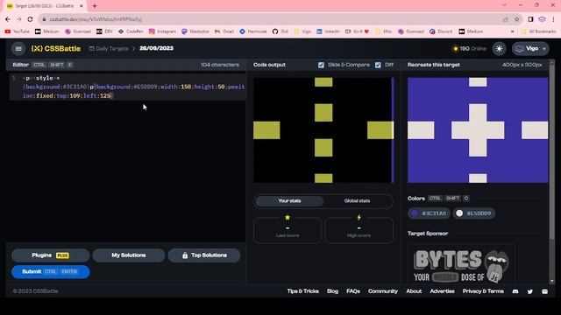
Task: Open Community footer link
Action: pyautogui.click(x=383, y=291)
